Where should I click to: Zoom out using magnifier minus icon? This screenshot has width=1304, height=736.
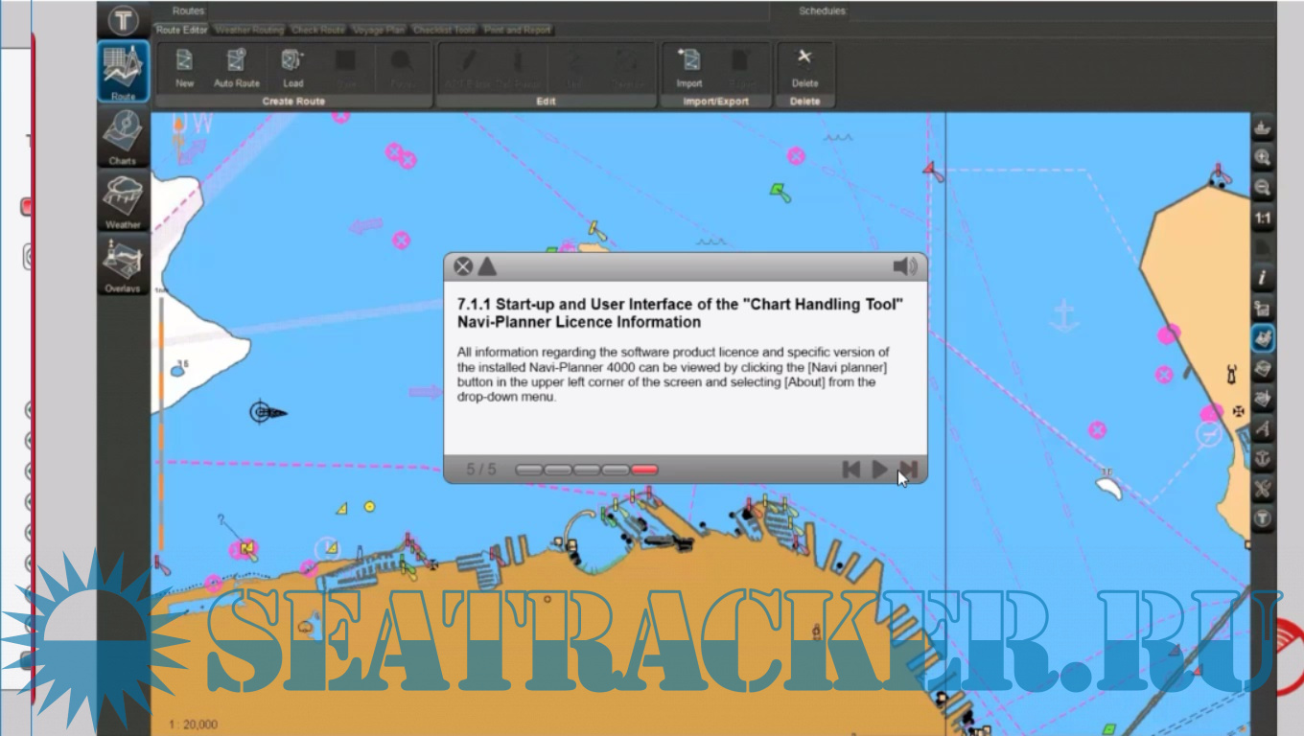1263,188
